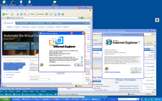This screenshot has height=101, width=162.
Task: Click Открыть in Windows Live Writer toolbar
Action: click(x=17, y=94)
